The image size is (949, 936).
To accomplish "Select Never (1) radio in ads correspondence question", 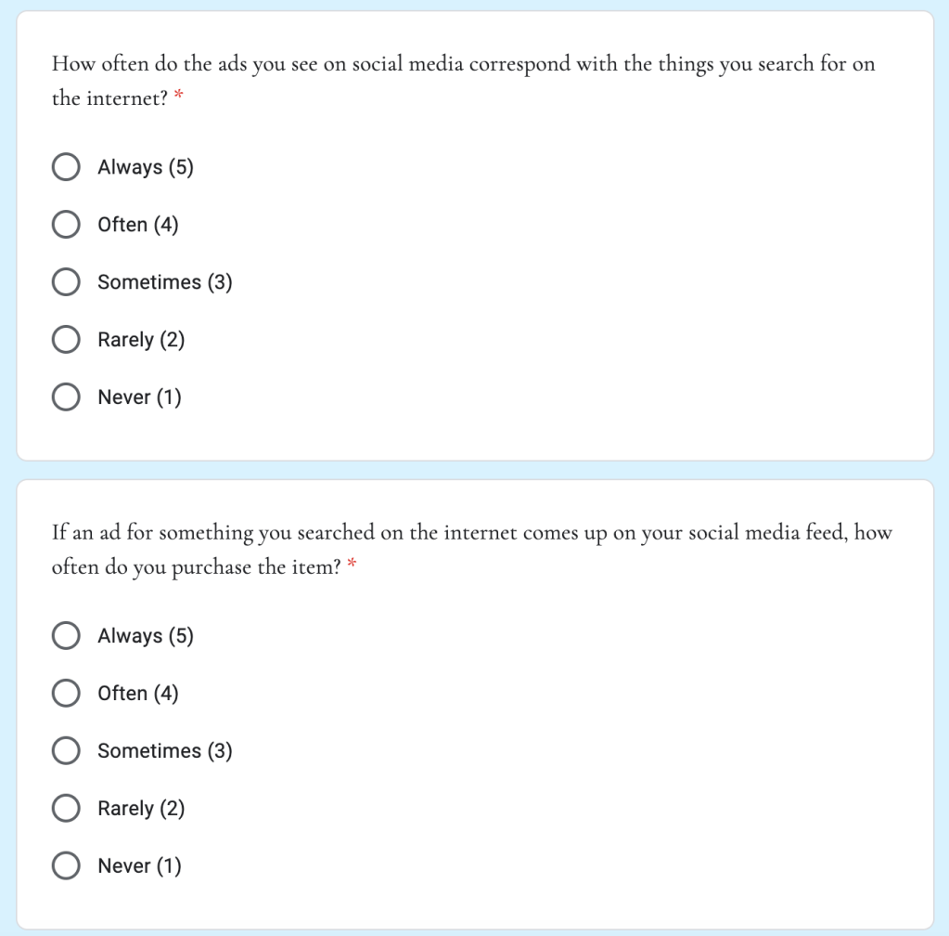I will point(66,398).
